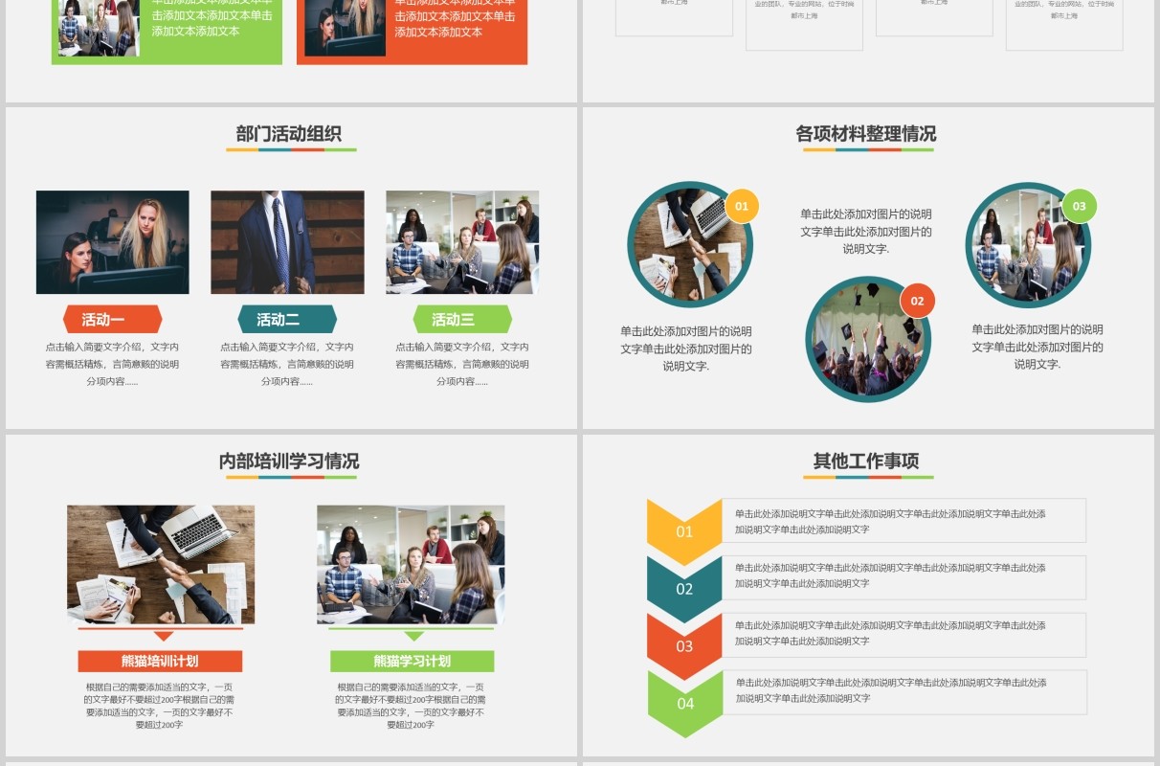
Task: Select the man in suit photo
Action: (287, 242)
